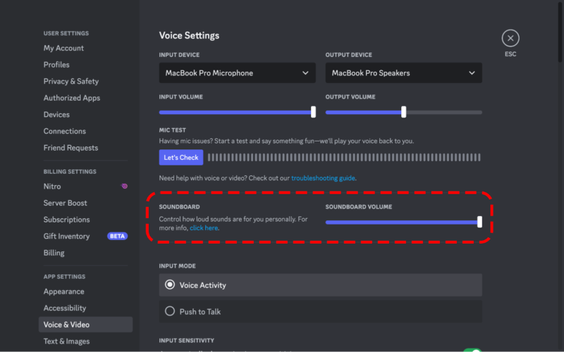Open the Input Device dropdown chevron
The image size is (564, 352).
tap(305, 73)
